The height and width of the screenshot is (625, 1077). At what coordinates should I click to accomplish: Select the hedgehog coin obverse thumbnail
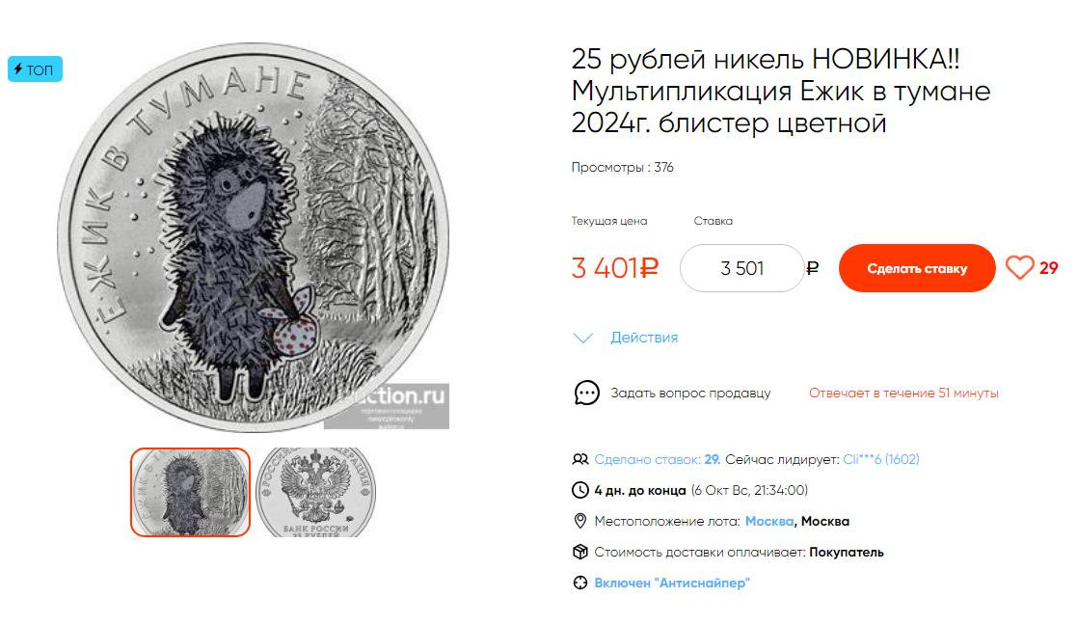190,493
